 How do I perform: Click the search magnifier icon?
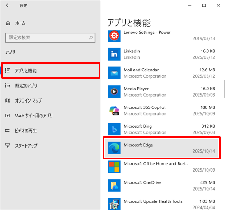coord(91,37)
